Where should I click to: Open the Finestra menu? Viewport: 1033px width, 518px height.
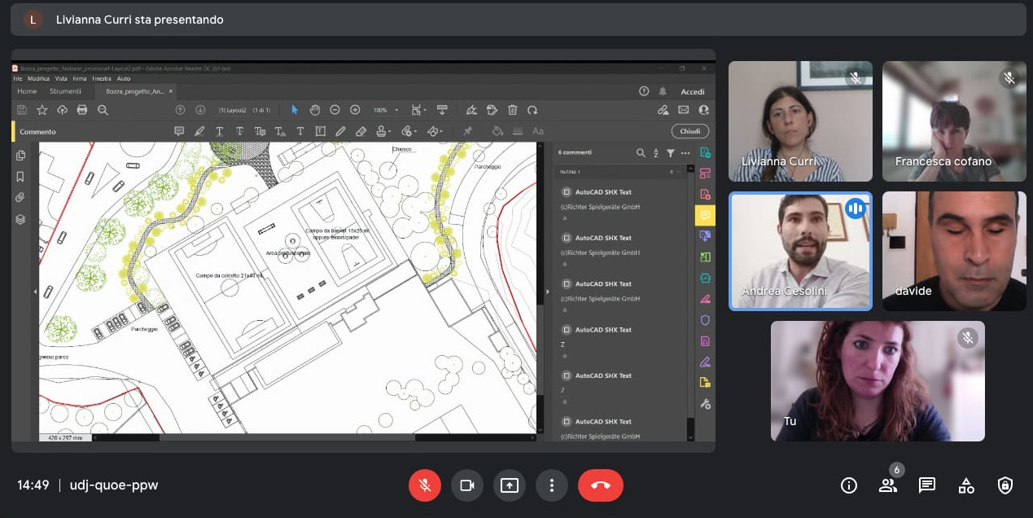[x=101, y=79]
